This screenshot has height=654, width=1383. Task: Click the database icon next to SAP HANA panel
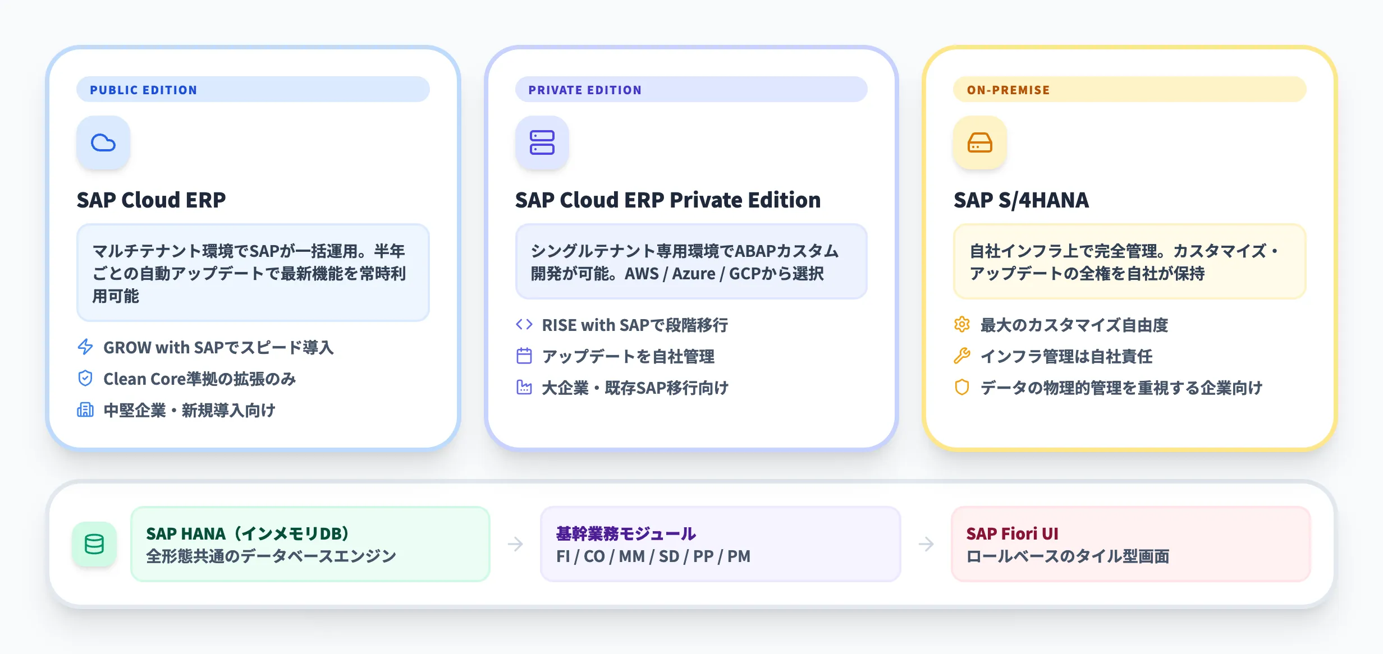click(94, 544)
